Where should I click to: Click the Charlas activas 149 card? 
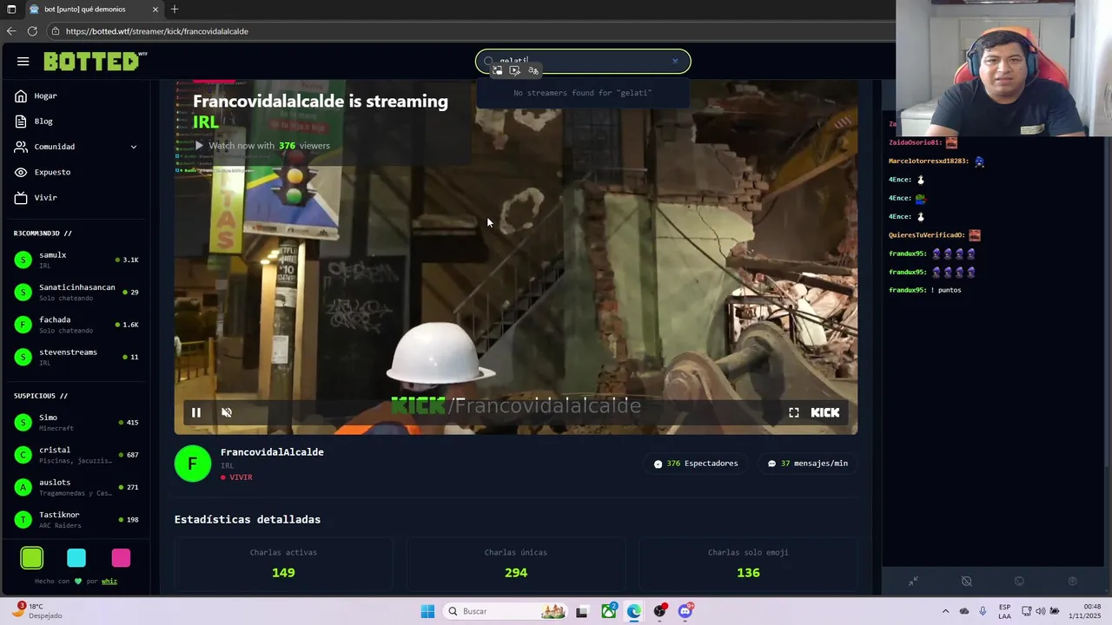[283, 564]
